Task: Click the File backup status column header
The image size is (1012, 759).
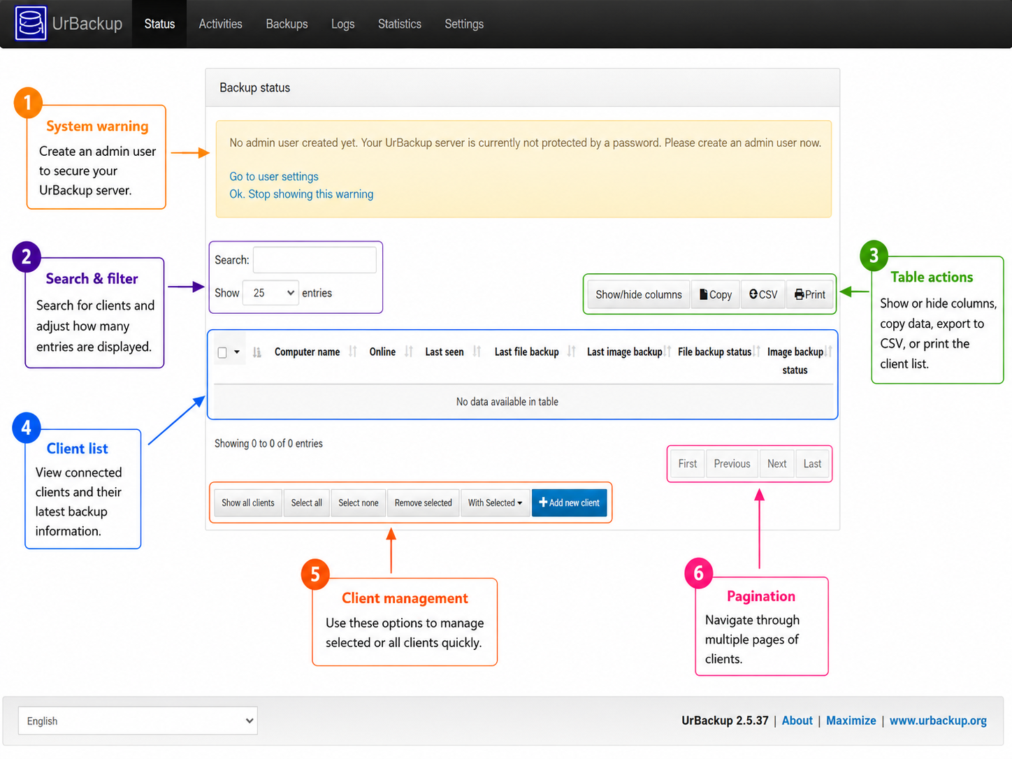Action: [714, 352]
